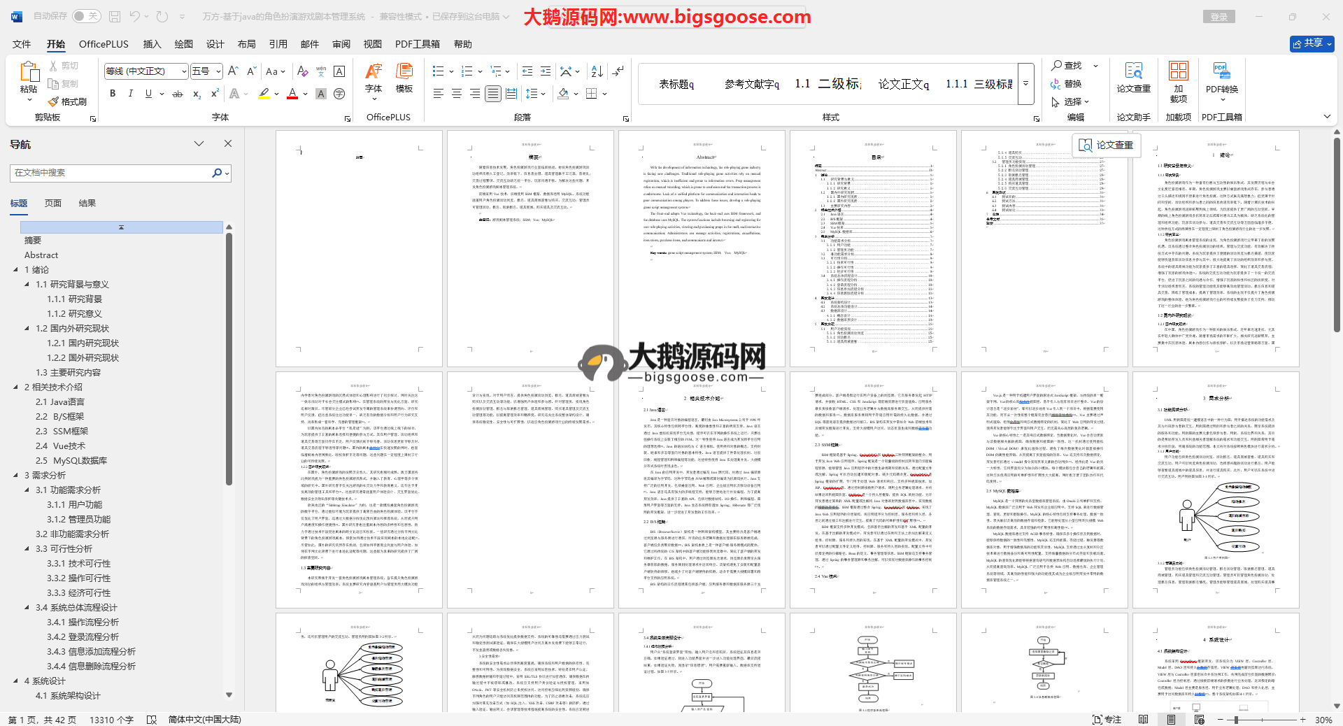The width and height of the screenshot is (1343, 726).
Task: Switch to the 页面 navigation tab
Action: pos(53,204)
